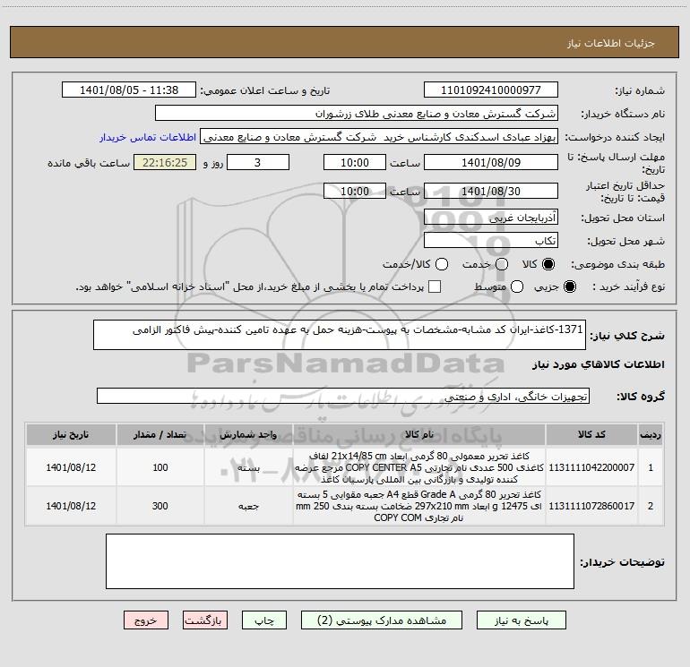The width and height of the screenshot is (690, 667).
Task: Open the اطلاعات تماس خریدار link
Action: click(148, 137)
